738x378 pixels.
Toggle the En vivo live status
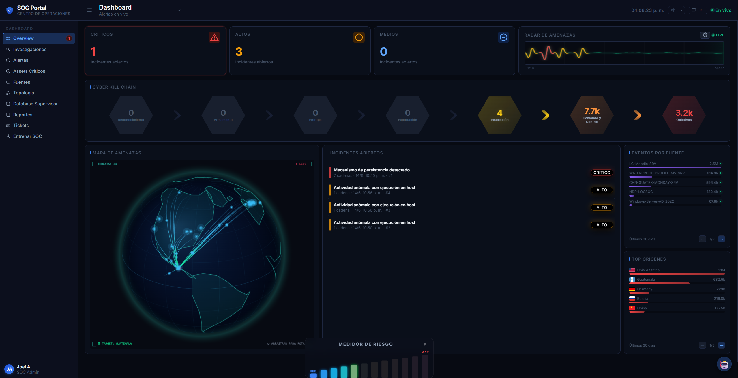[721, 10]
